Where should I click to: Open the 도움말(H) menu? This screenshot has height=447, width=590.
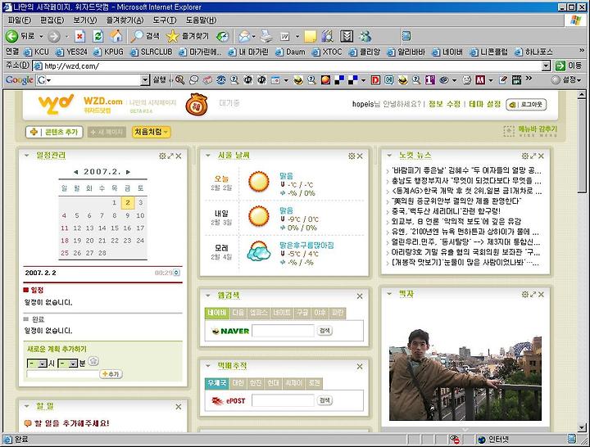(x=202, y=20)
